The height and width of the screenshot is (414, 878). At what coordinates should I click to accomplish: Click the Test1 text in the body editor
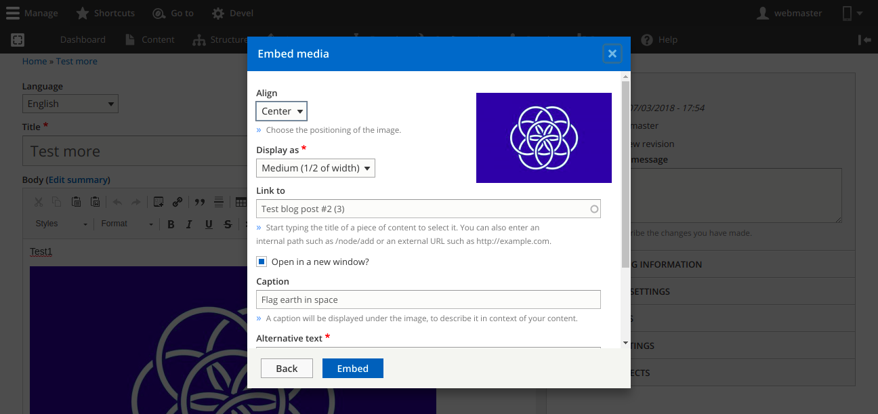(x=41, y=251)
